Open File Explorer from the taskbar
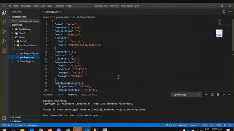The height and width of the screenshot is (131, 234). [22, 130]
